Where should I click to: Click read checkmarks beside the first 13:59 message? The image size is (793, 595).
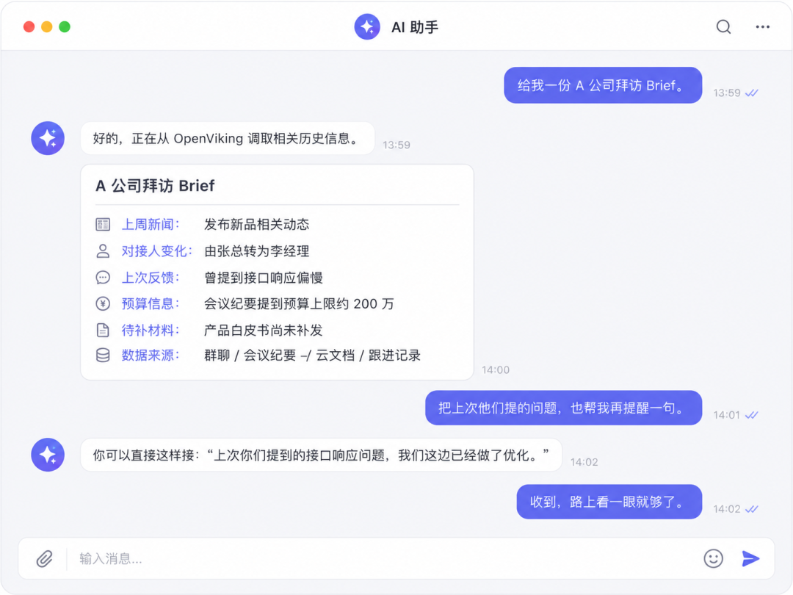point(752,93)
